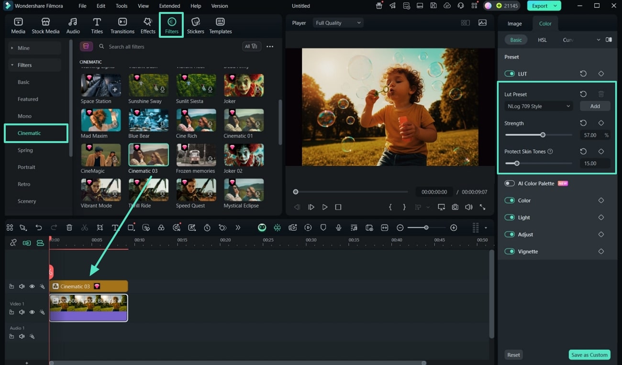
Task: Select the crop tool in timeline toolbar
Action: (x=100, y=228)
